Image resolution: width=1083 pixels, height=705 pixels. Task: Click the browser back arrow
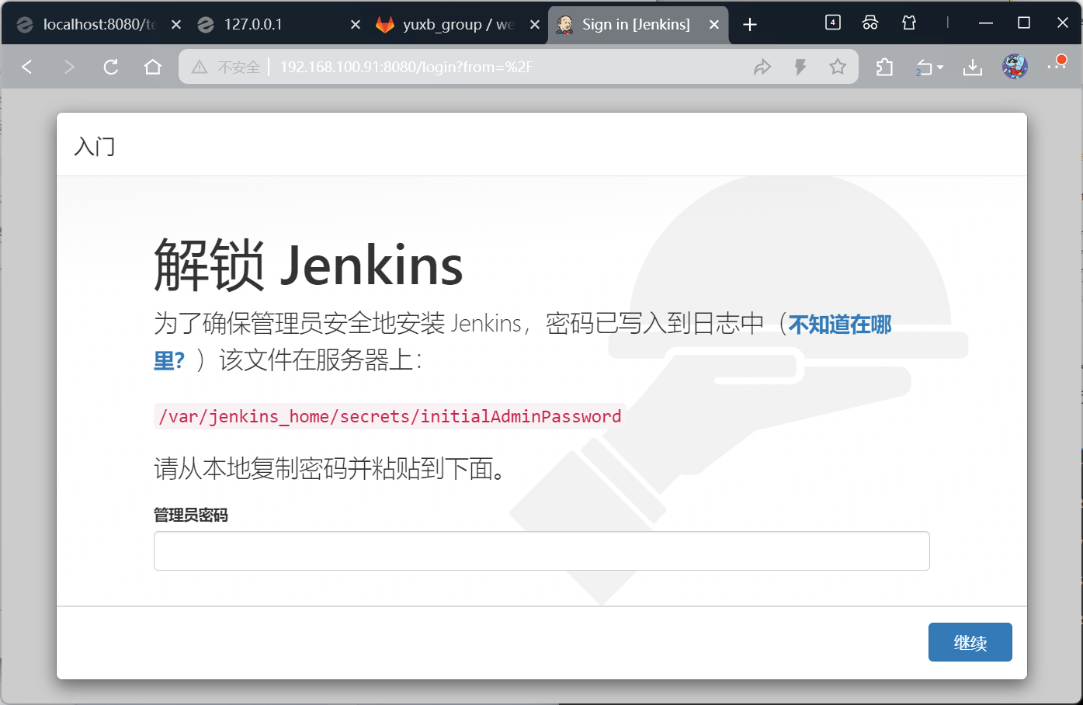pyautogui.click(x=27, y=67)
